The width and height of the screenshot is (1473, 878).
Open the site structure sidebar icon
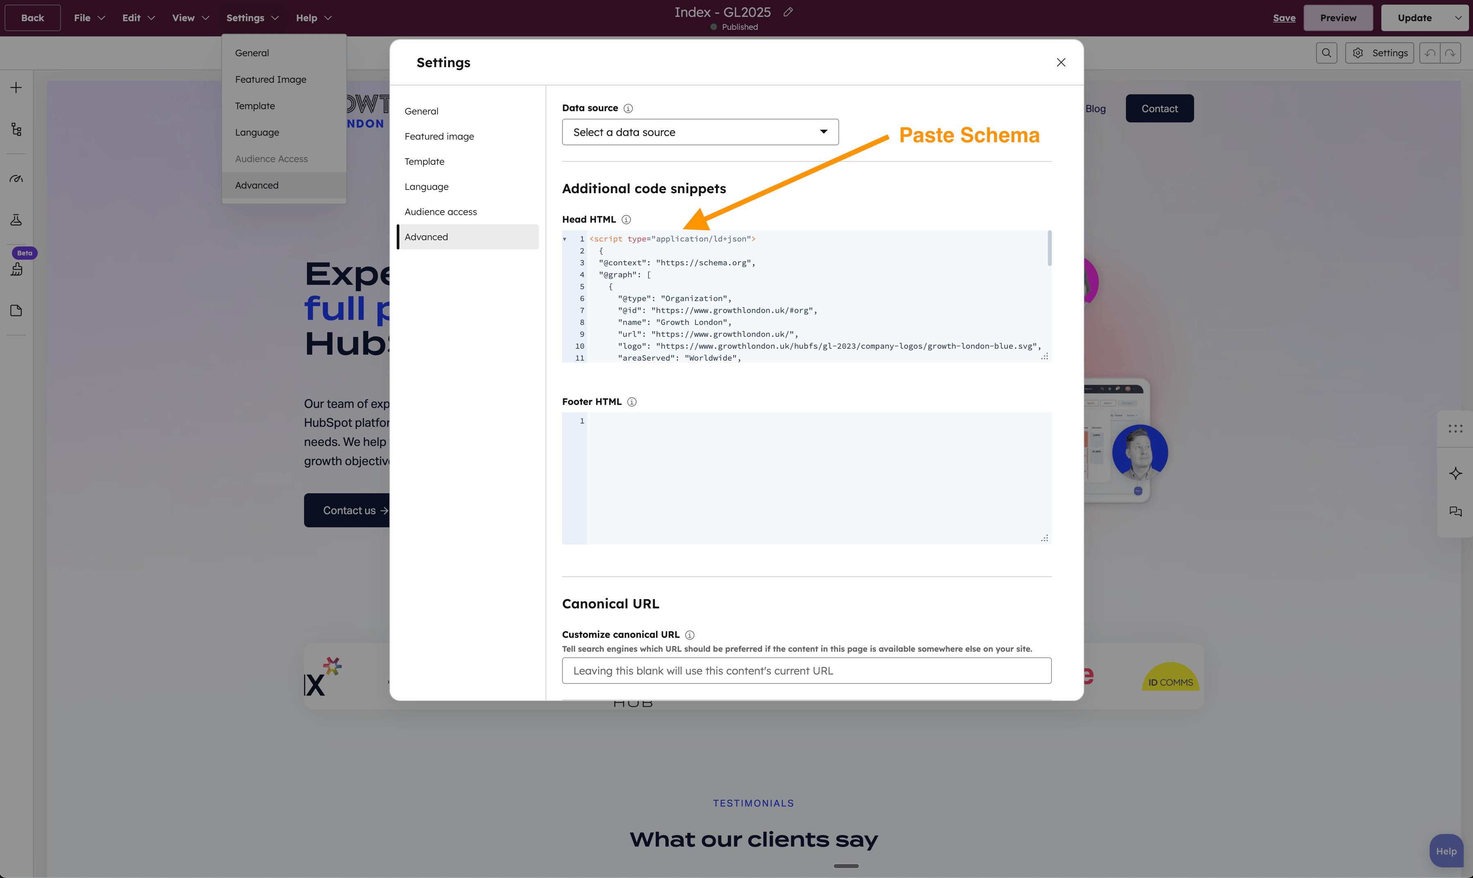[x=16, y=129]
